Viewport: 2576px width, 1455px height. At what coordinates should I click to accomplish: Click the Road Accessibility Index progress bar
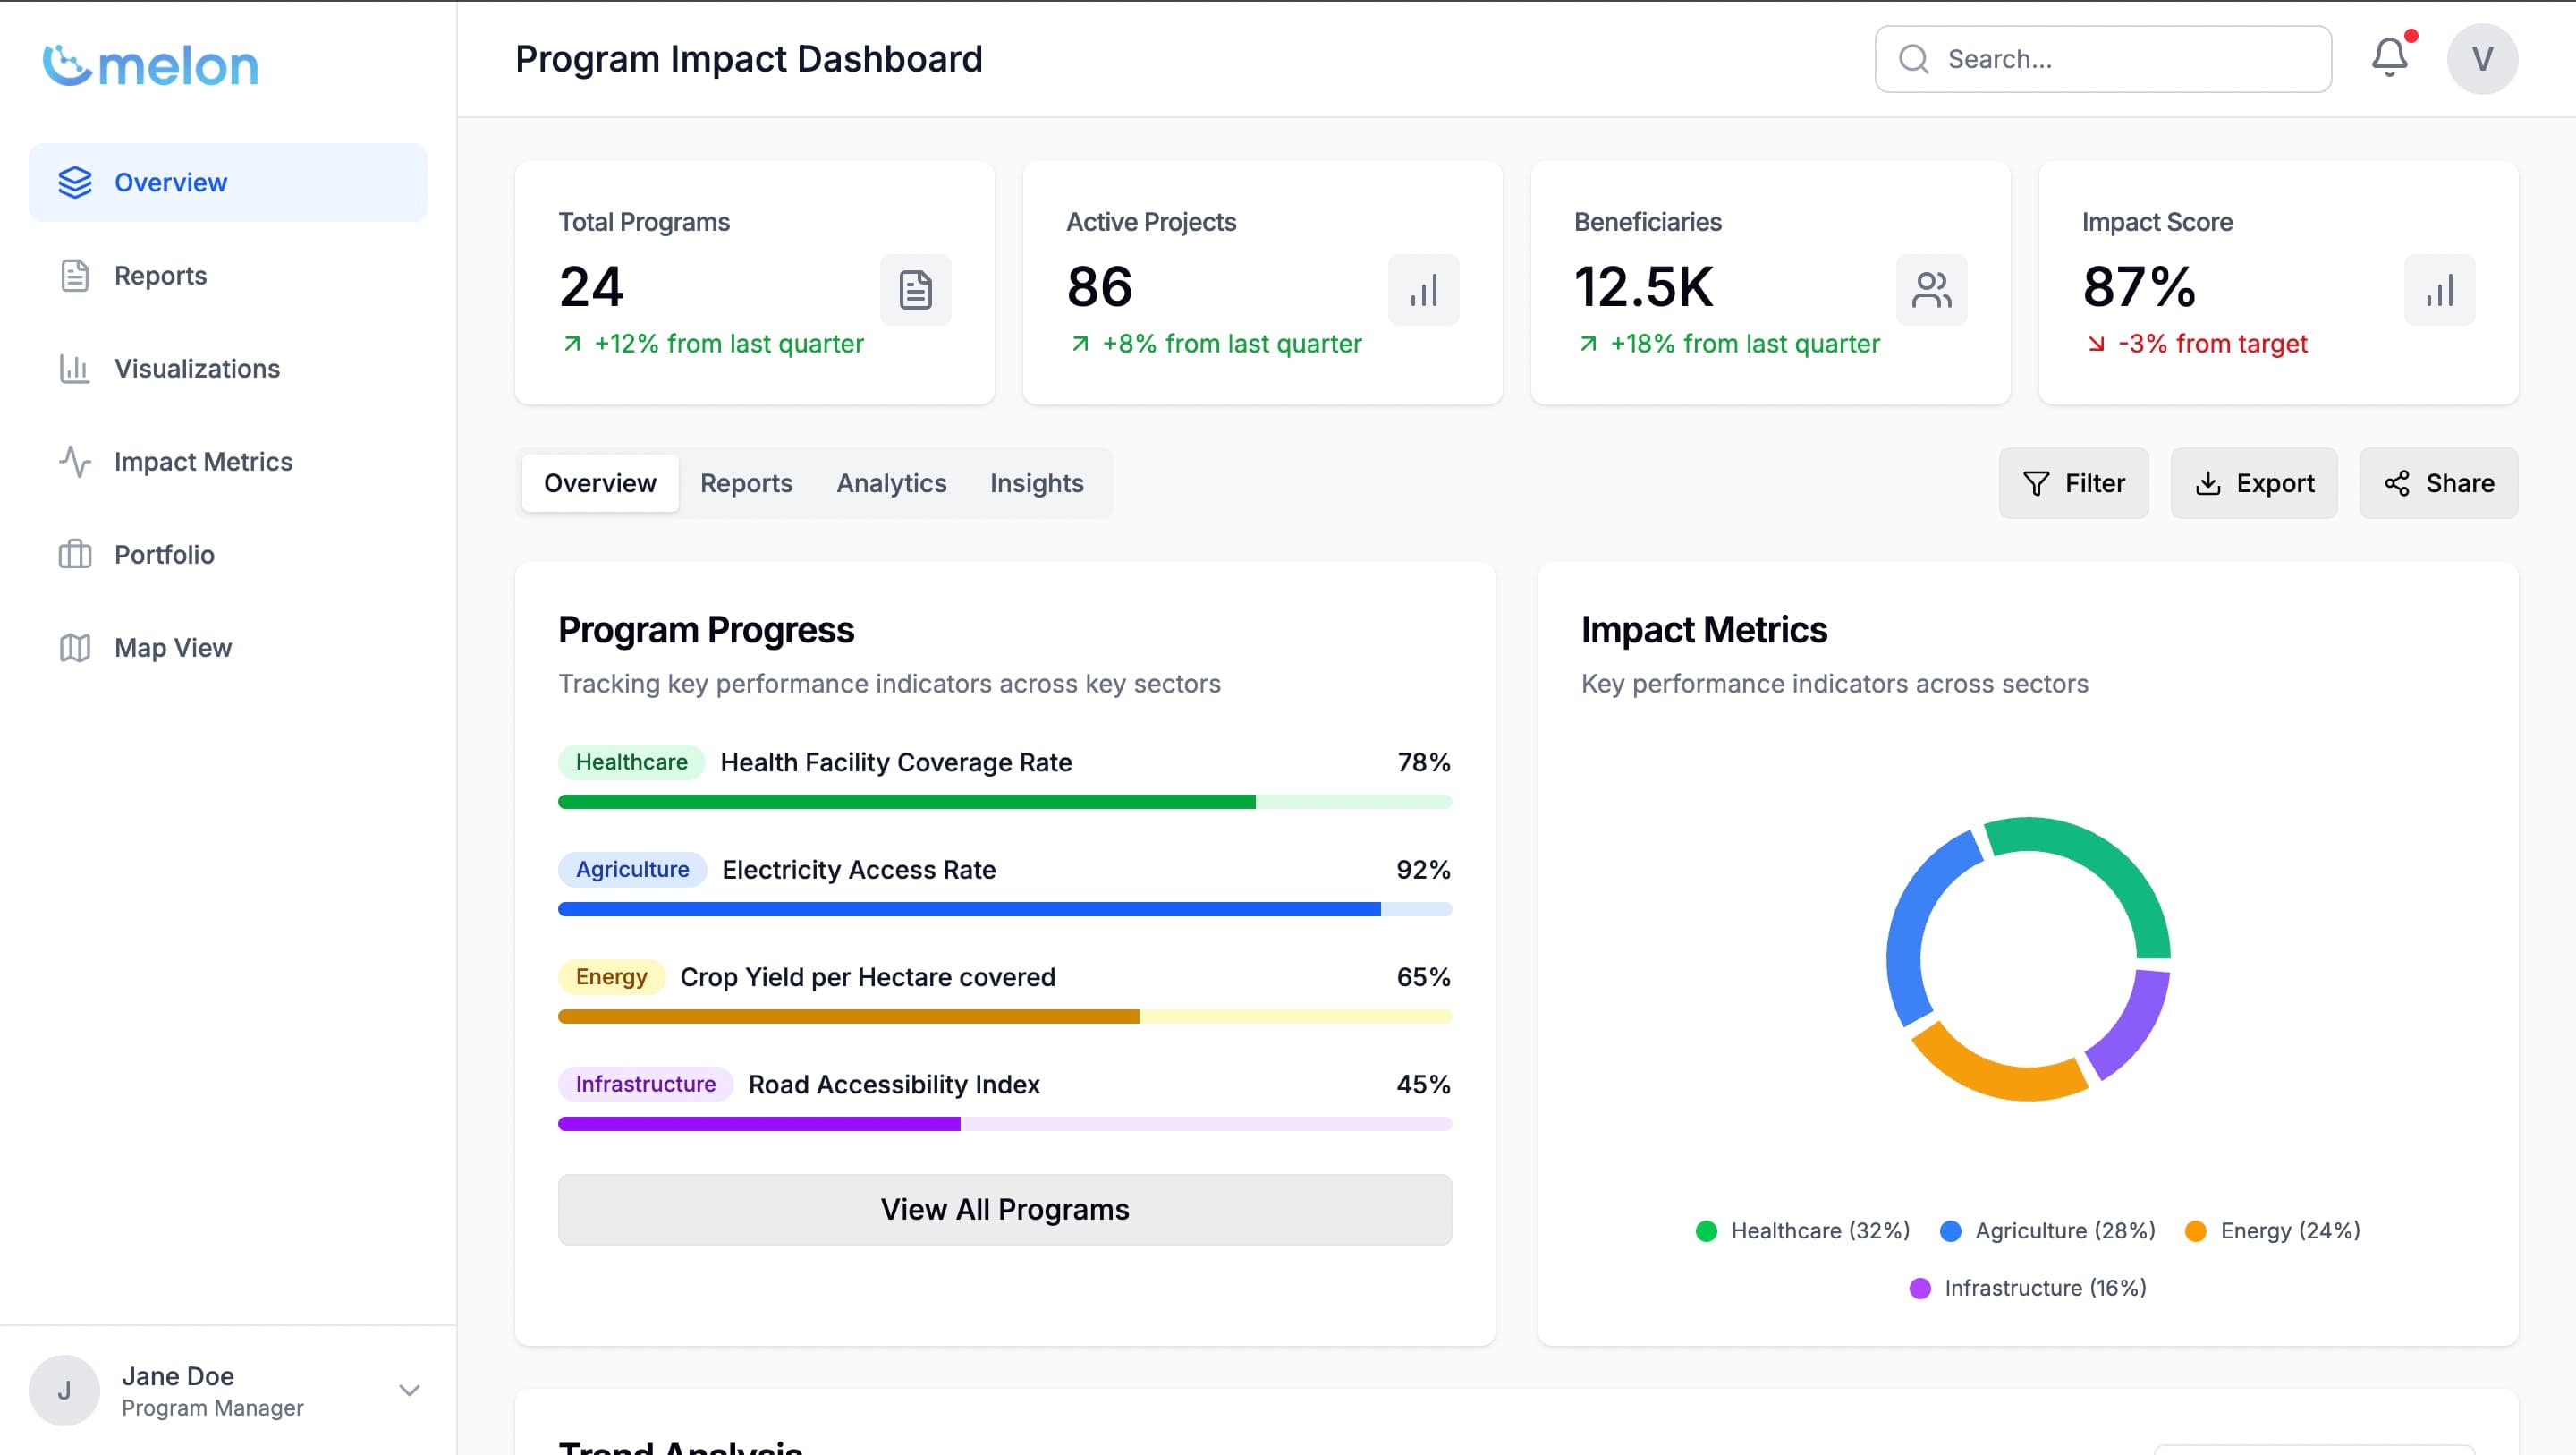[1004, 1124]
